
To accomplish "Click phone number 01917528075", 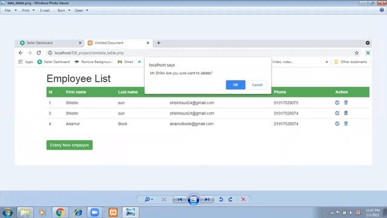I will [x=286, y=102].
